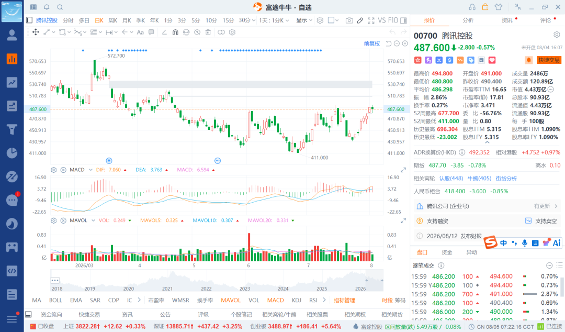This screenshot has width=565, height=332.
Task: Open the skin theme shirt icon
Action: point(499,7)
